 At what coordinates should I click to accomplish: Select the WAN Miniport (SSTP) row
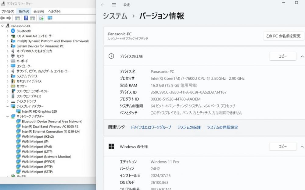pyautogui.click(x=37, y=172)
